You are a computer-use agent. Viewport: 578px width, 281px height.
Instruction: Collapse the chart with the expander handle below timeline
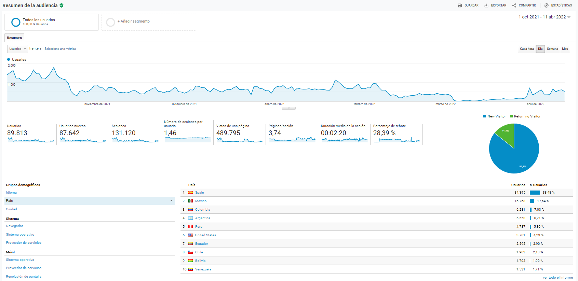(289, 108)
